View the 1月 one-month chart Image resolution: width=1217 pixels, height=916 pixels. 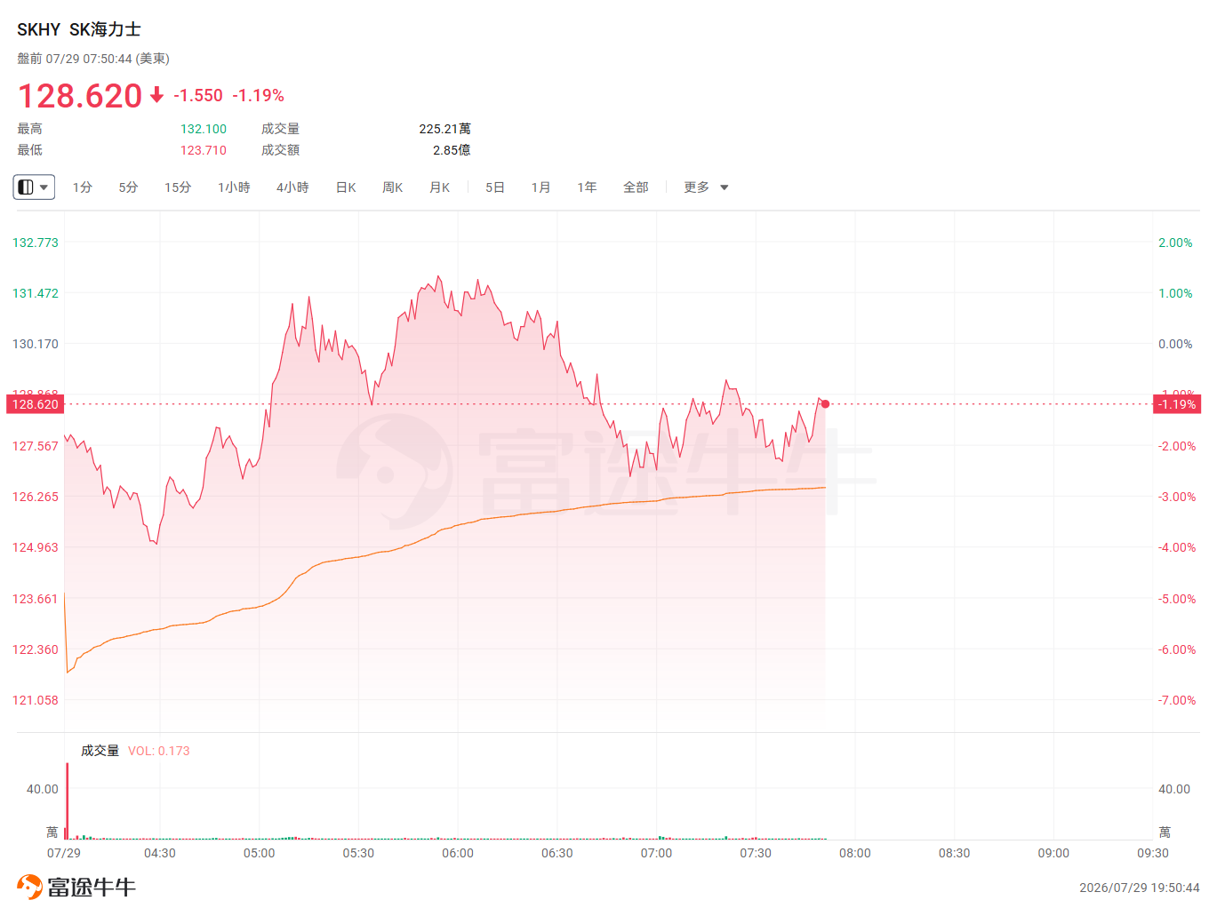[x=541, y=187]
